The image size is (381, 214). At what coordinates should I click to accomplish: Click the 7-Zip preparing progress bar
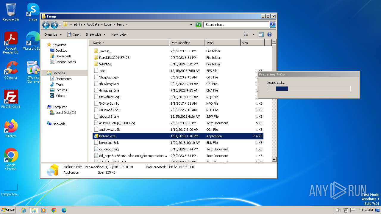coord(309,89)
